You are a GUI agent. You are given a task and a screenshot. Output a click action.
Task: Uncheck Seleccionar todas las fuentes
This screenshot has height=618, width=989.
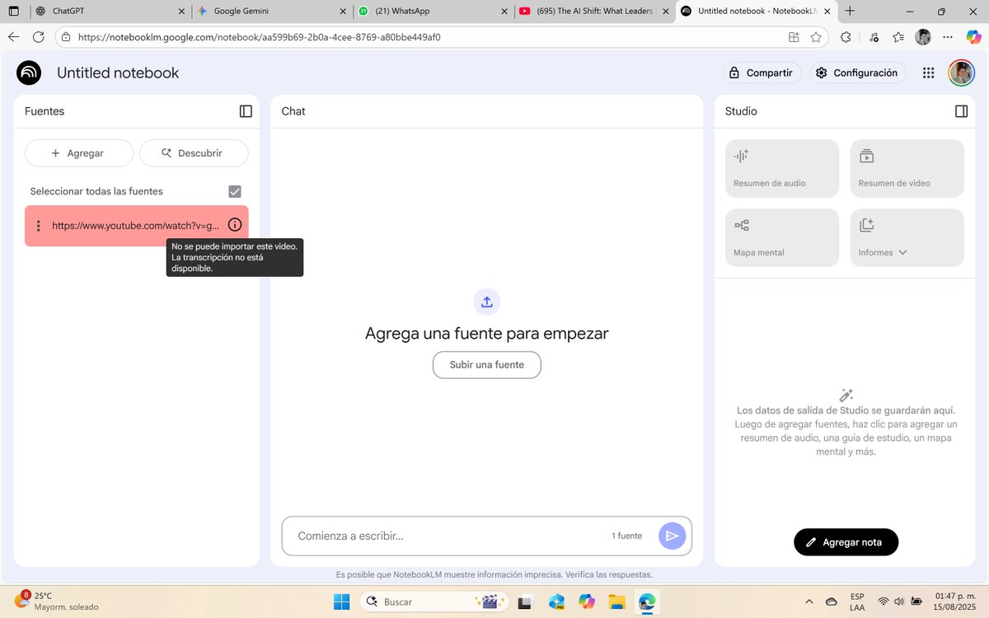coord(235,190)
